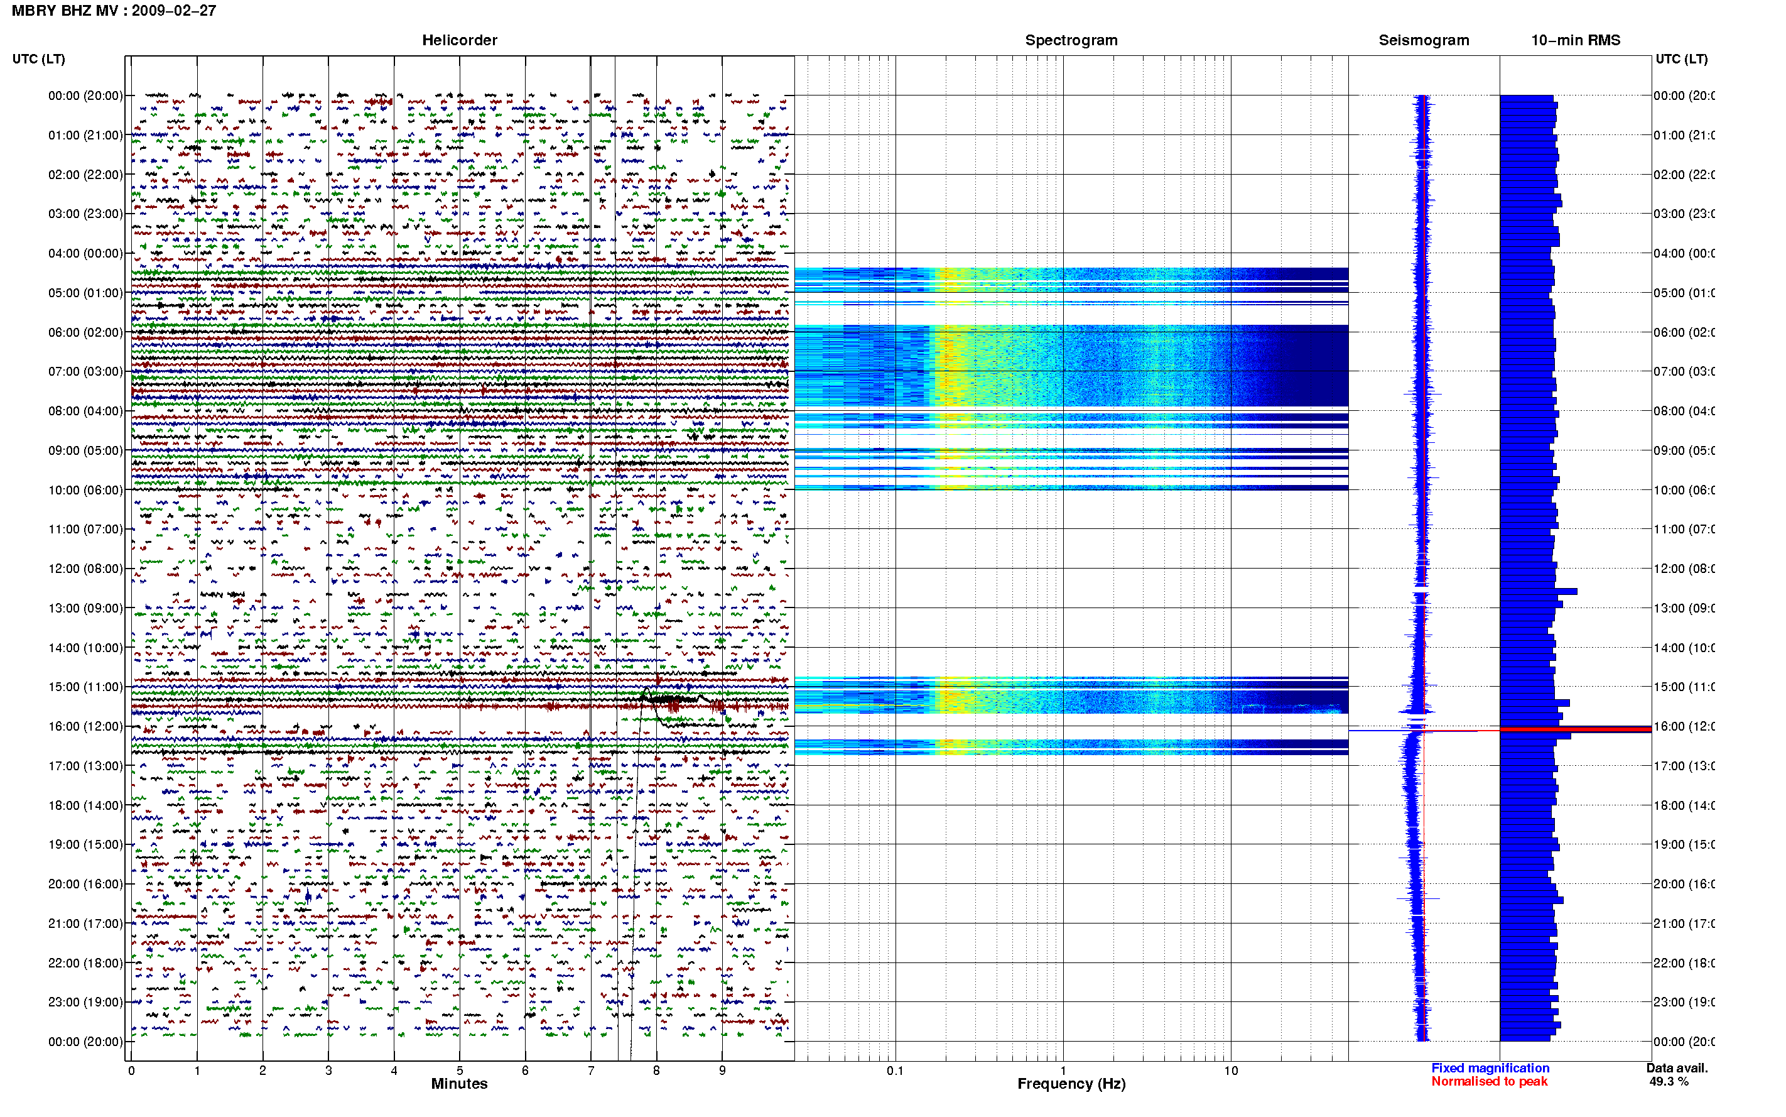Click the left '10:00 (06:00)' time label
The height and width of the screenshot is (1117, 1786).
[x=85, y=490]
